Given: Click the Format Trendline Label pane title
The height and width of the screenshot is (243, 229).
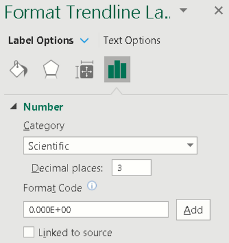Looking at the screenshot, I should (88, 12).
